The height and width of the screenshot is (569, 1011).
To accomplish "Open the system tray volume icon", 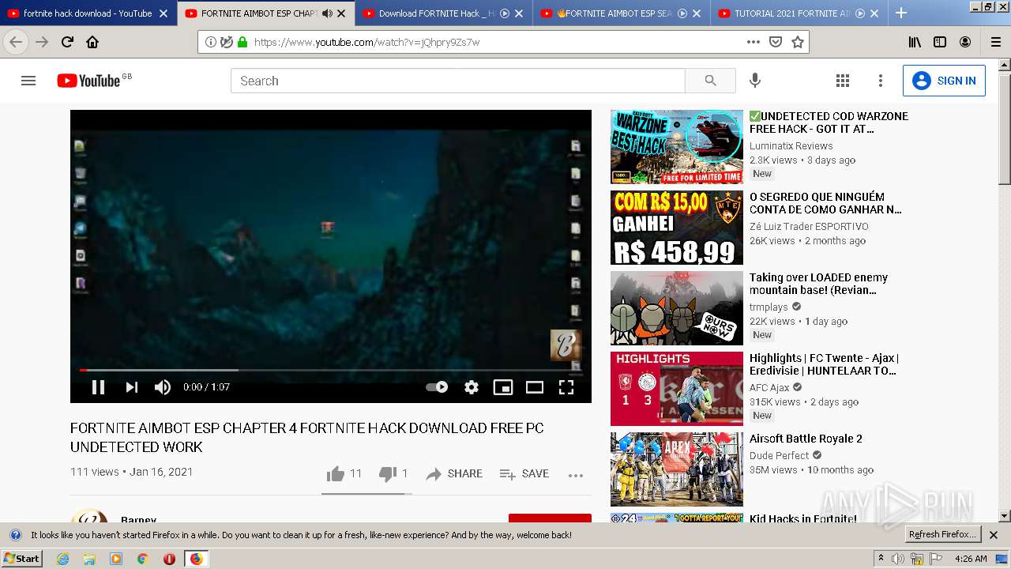I will point(897,559).
